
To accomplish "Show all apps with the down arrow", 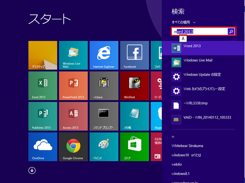I will 32,170.
